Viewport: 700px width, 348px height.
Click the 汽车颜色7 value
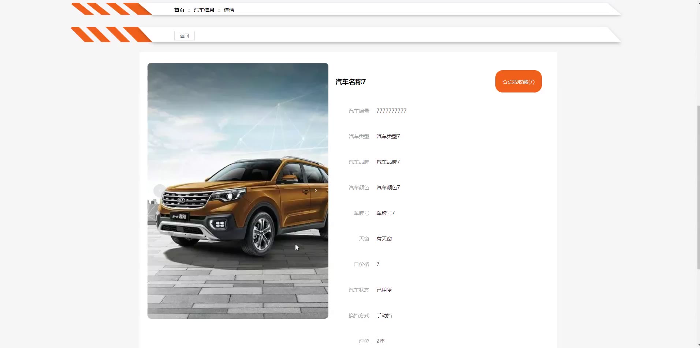388,188
